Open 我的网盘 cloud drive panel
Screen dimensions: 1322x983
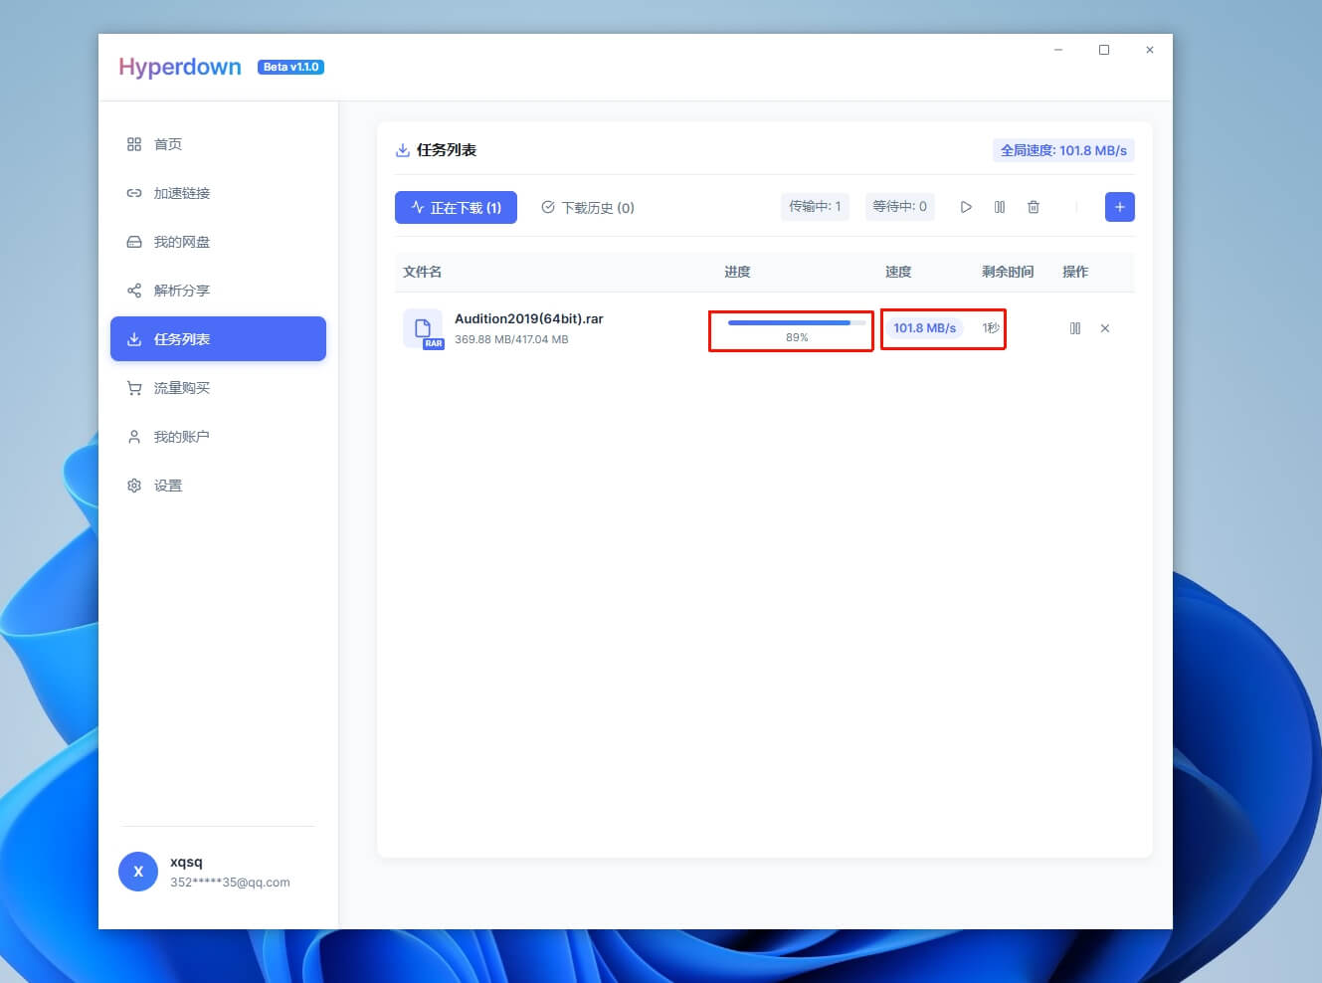coord(179,242)
